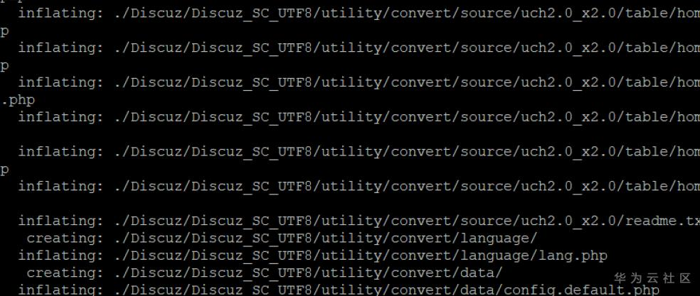Screen dimensions: 700x296
Task: Click "uch2.0_x2.0" in the readme.tx line
Action: tap(571, 221)
